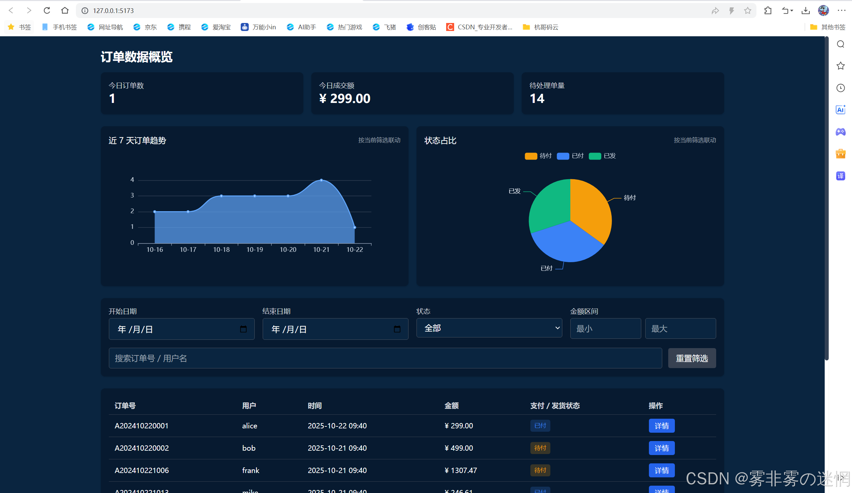Open the 结束日期 calendar picker

click(397, 329)
